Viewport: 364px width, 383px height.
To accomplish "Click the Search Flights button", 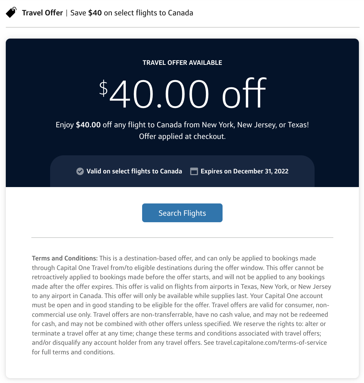I will tap(182, 213).
